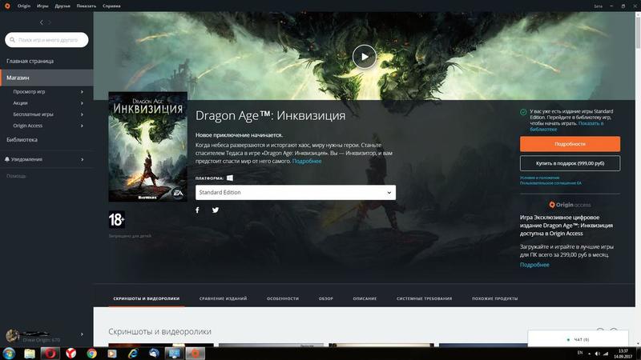
Task: Click the orange Подробности button
Action: 570,144
